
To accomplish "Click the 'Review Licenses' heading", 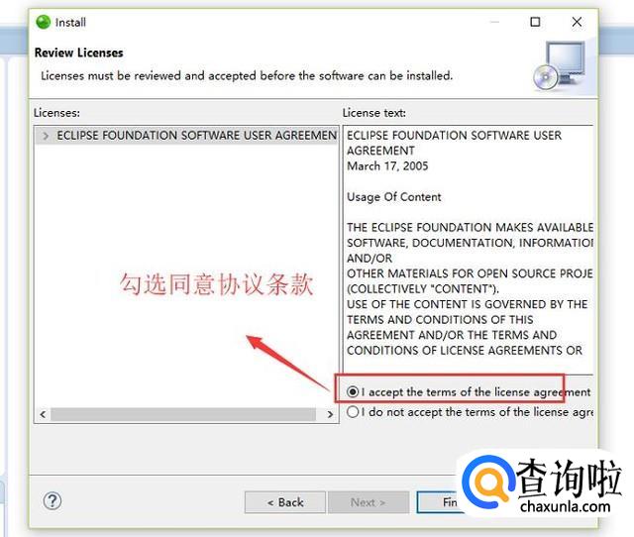I will pyautogui.click(x=79, y=53).
